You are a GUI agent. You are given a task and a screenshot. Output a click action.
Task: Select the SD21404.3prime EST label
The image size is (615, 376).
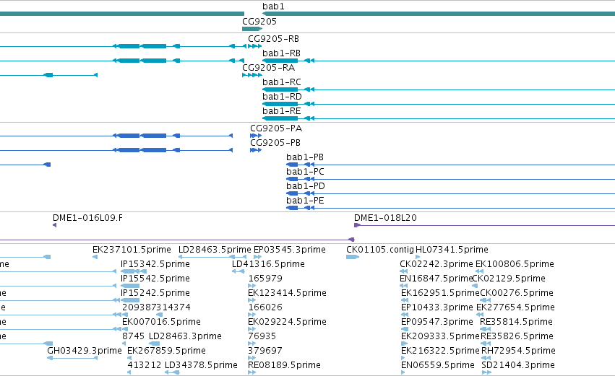click(x=517, y=366)
